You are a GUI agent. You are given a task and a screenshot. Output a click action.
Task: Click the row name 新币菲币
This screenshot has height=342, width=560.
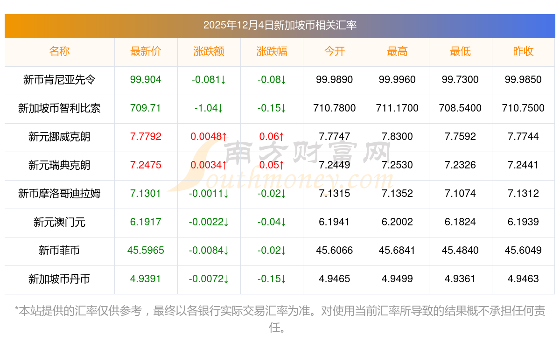[59, 251]
